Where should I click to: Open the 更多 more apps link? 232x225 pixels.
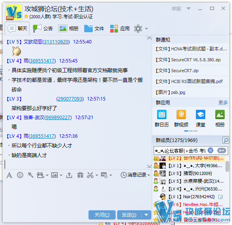click(x=223, y=102)
